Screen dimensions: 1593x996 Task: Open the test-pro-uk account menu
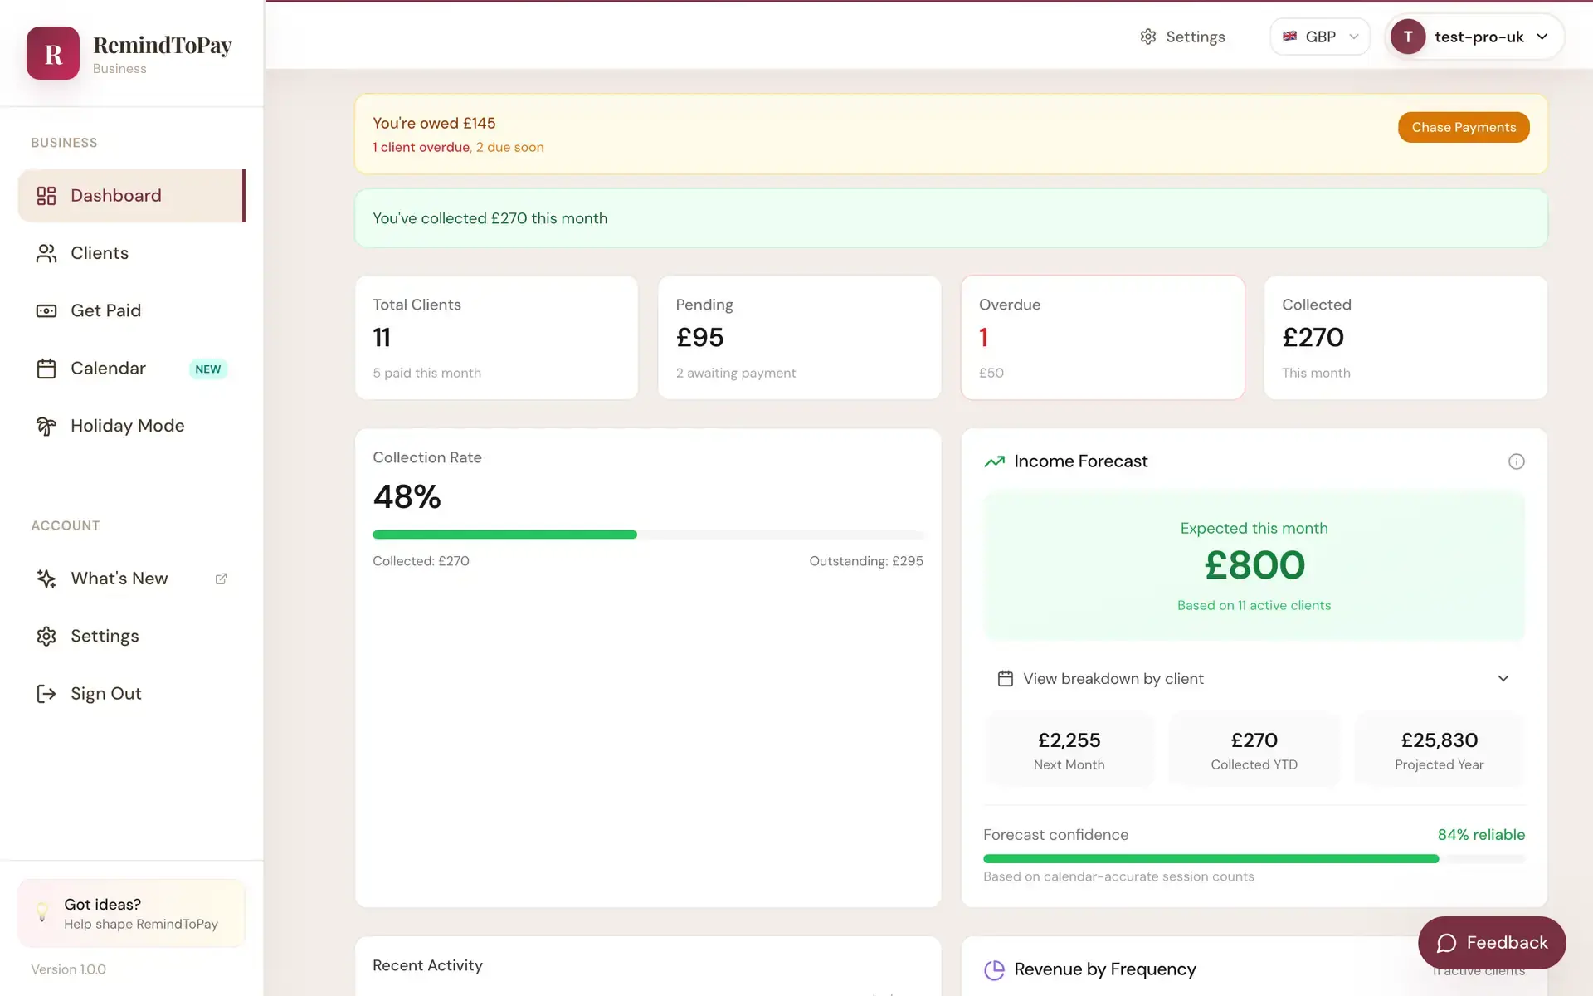click(1475, 37)
